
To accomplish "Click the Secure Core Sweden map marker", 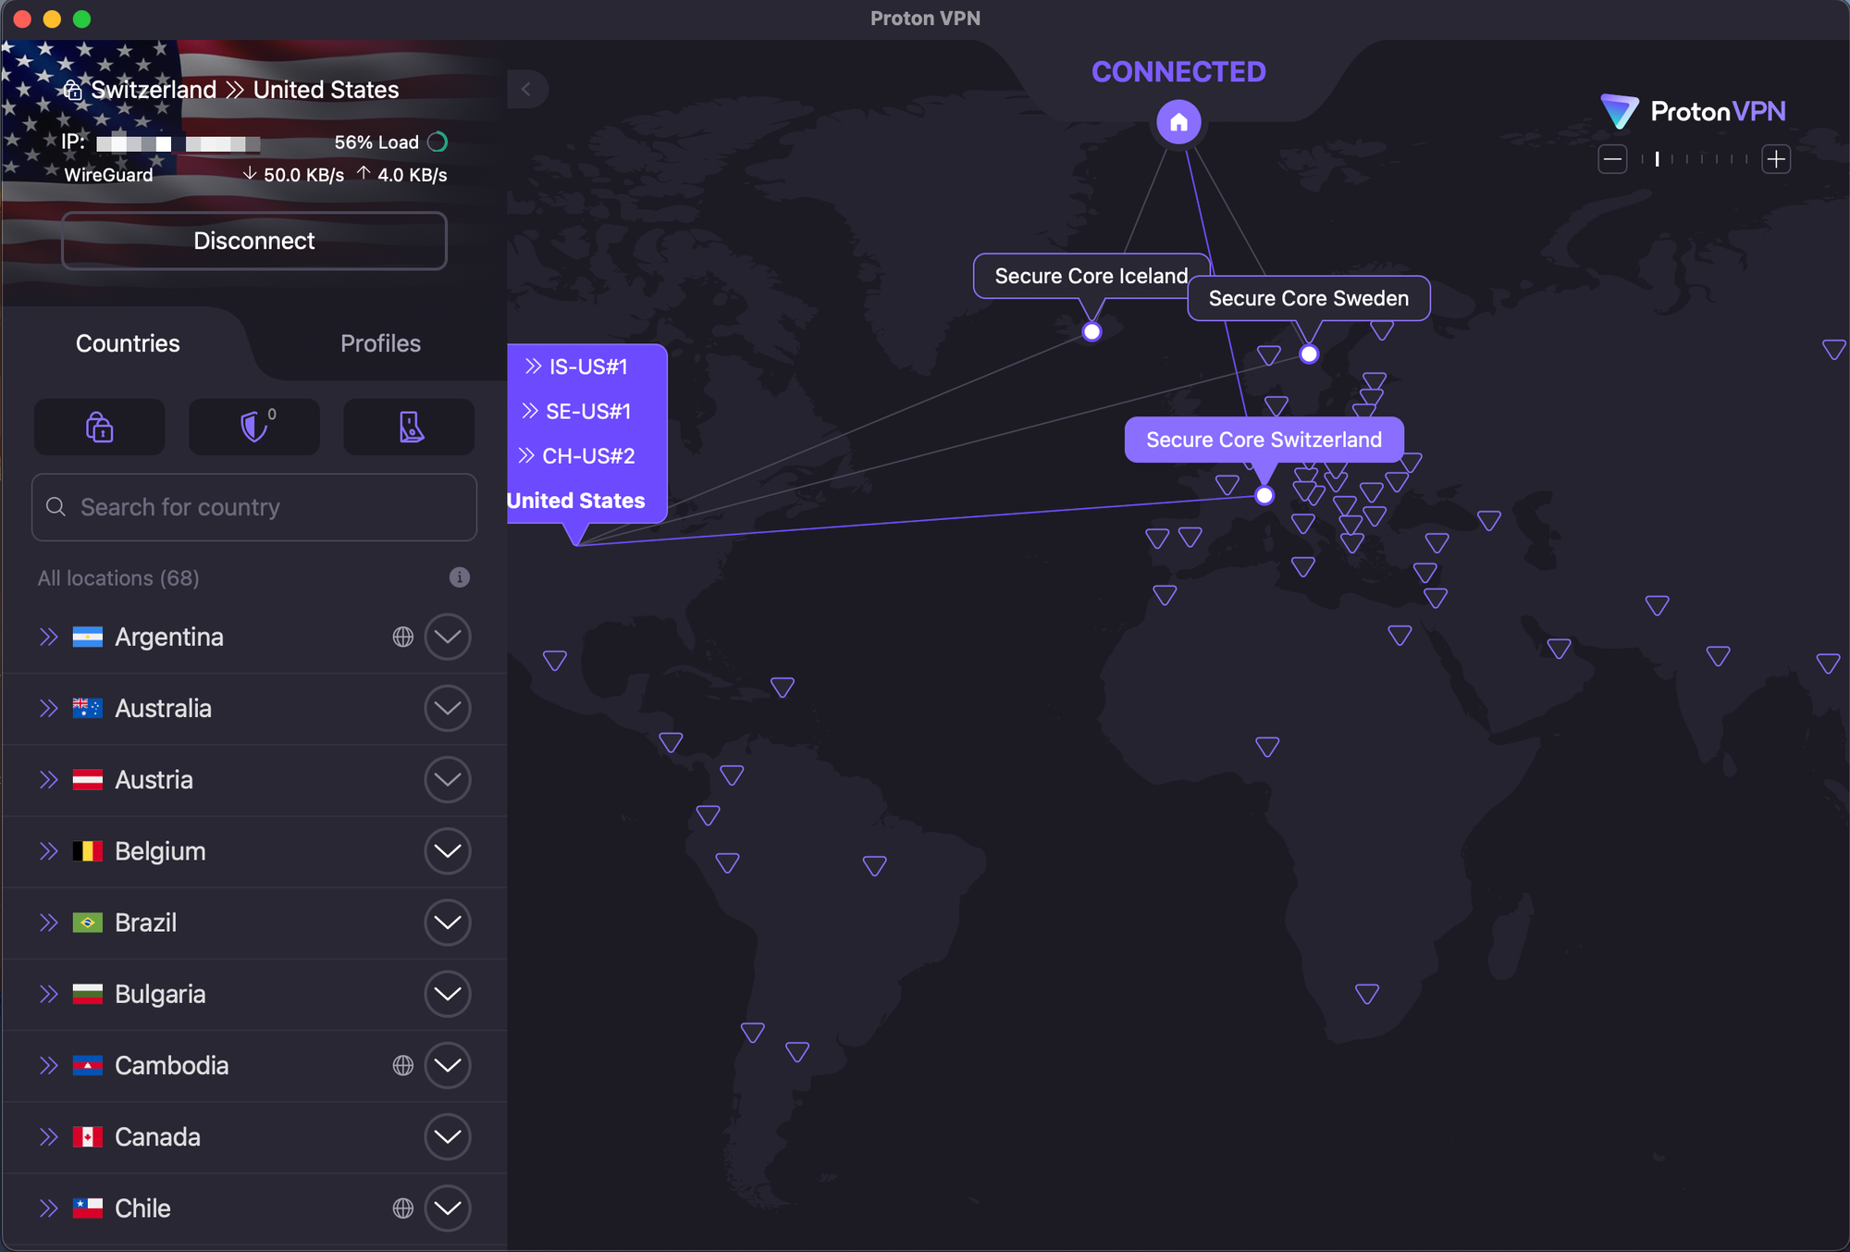I will [x=1308, y=353].
